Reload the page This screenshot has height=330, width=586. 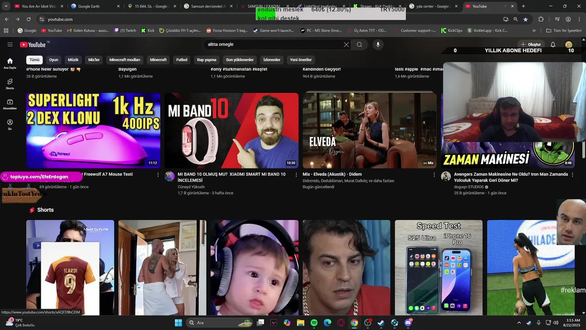tap(28, 19)
